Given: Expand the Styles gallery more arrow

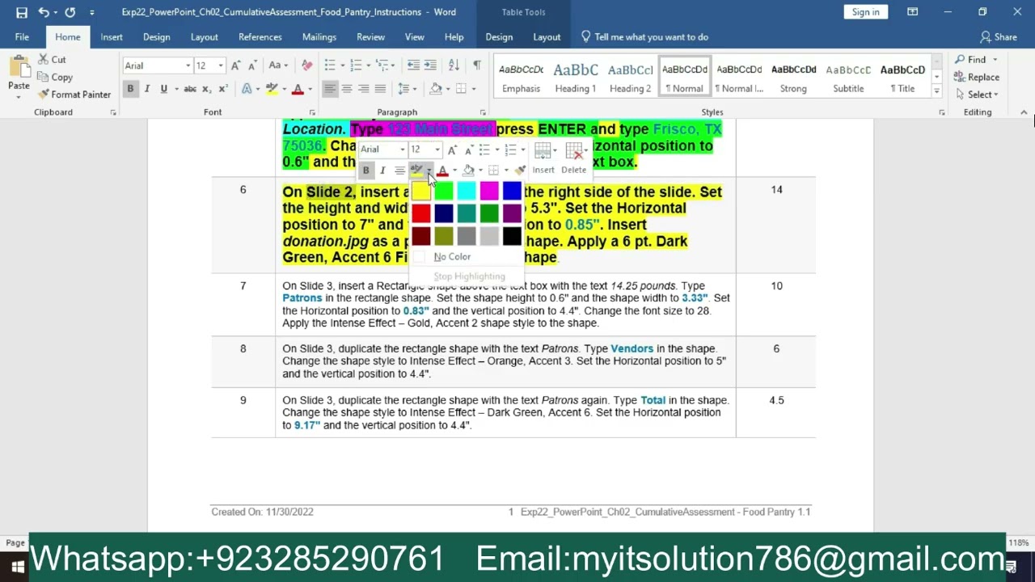Looking at the screenshot, I should (936, 91).
